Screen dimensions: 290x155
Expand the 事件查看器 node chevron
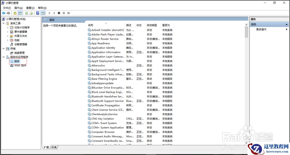pyautogui.click(x=8, y=32)
